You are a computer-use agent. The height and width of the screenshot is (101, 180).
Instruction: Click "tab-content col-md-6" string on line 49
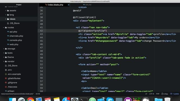[x=105, y=54]
